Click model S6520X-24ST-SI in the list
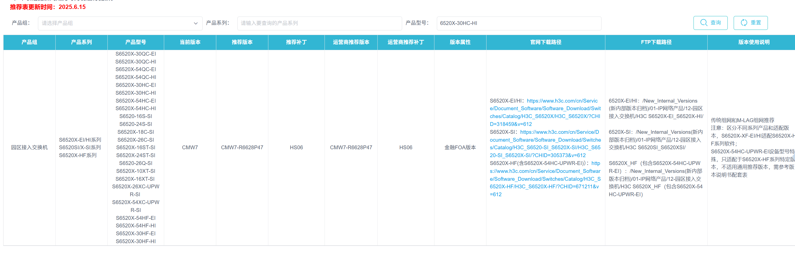Image resolution: width=795 pixels, height=254 pixels. point(136,155)
